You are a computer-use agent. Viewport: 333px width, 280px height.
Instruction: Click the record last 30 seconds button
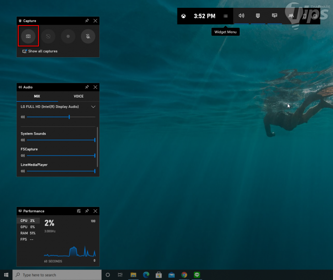(48, 36)
